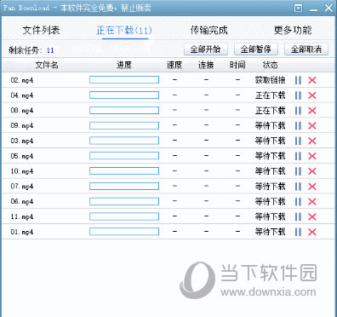Click the 正在下载 status of 04.mp4

(270, 95)
